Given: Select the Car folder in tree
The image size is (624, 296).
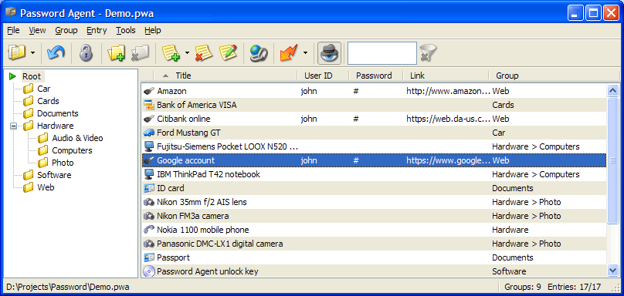Looking at the screenshot, I should point(44,89).
